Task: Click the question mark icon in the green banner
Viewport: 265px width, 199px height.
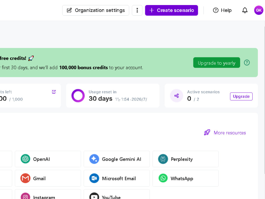Action: (247, 63)
